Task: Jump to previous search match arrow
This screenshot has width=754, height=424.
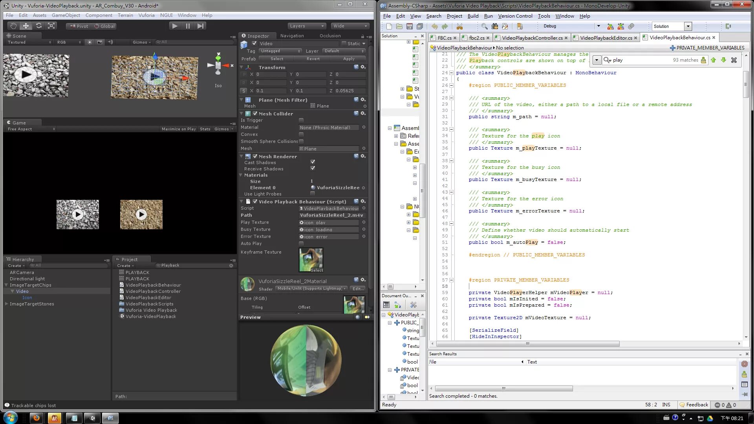Action: point(713,60)
